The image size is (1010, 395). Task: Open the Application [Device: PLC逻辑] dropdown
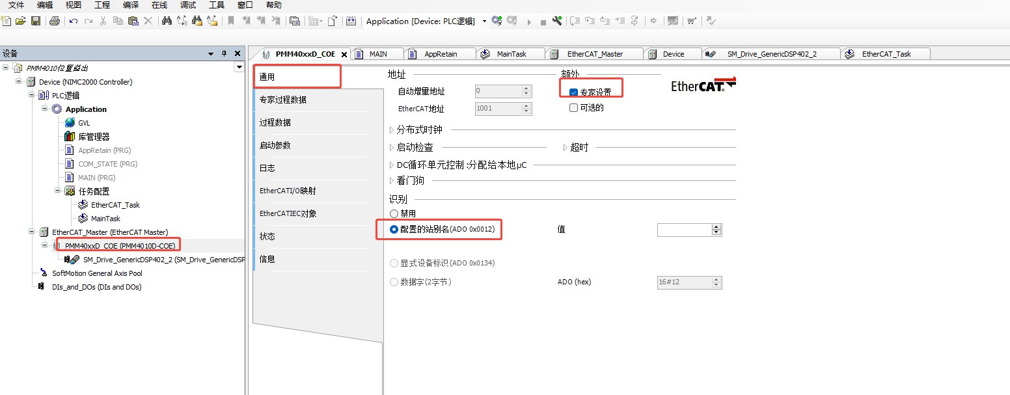point(485,21)
